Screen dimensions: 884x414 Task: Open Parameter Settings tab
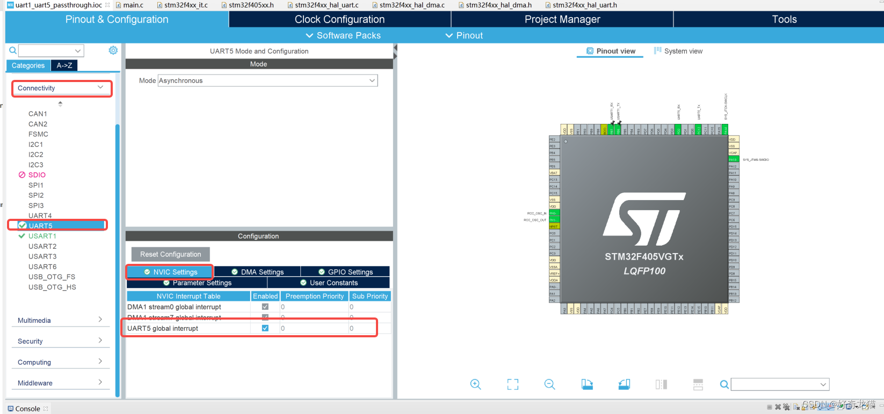click(197, 283)
